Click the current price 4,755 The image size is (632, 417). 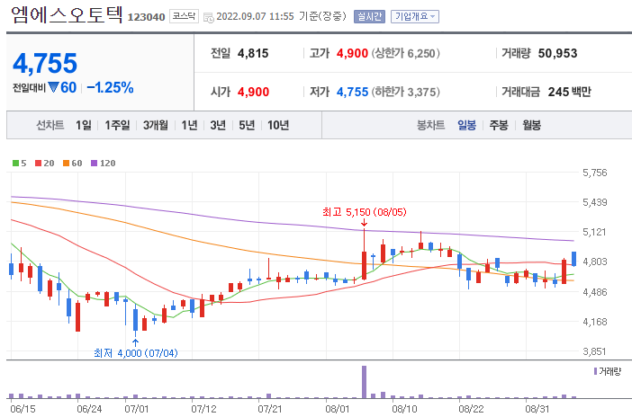[x=45, y=63]
